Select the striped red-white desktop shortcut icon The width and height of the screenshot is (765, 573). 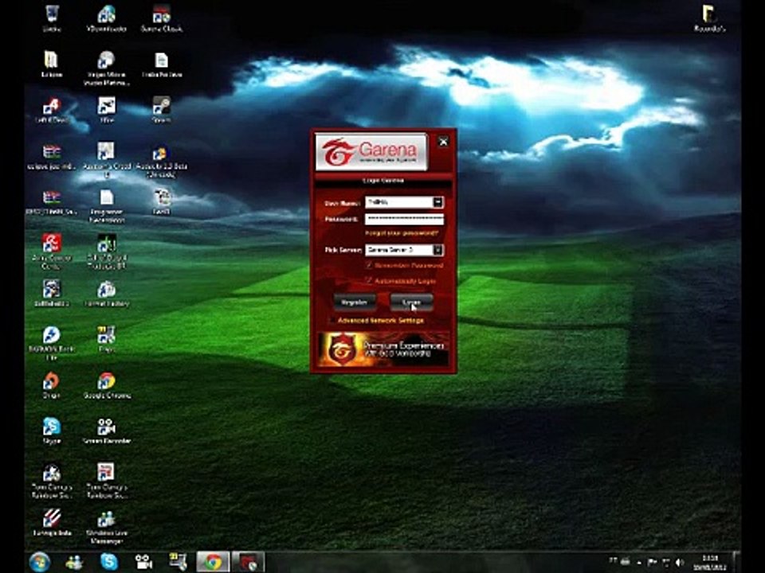(51, 522)
